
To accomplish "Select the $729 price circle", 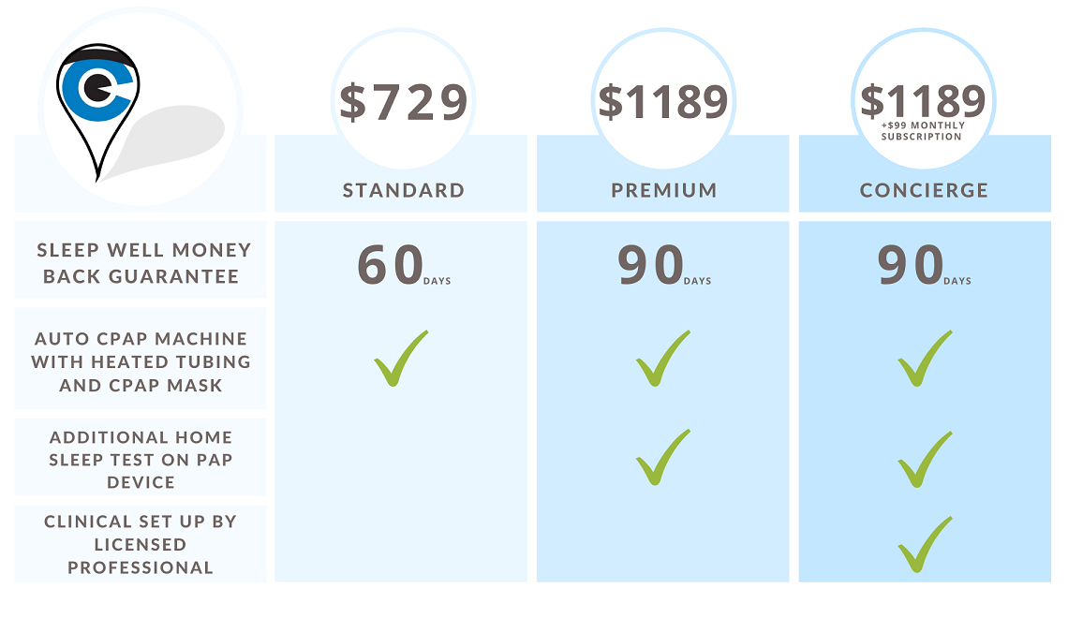I will (x=403, y=99).
